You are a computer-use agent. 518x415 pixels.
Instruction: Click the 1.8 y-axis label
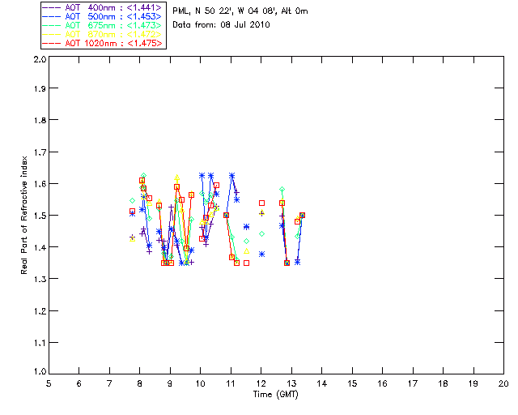click(40, 120)
